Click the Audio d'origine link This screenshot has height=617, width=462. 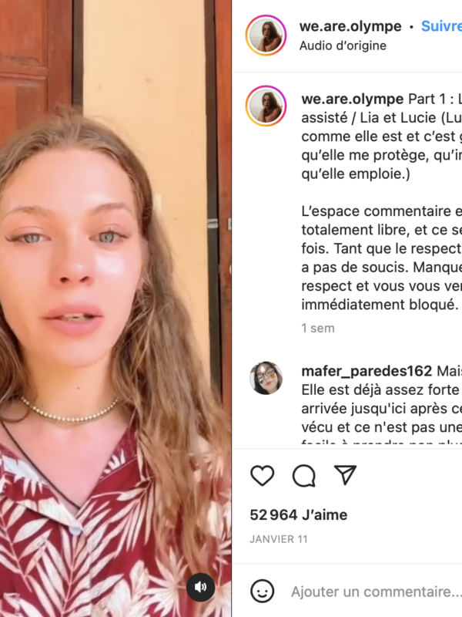[343, 46]
